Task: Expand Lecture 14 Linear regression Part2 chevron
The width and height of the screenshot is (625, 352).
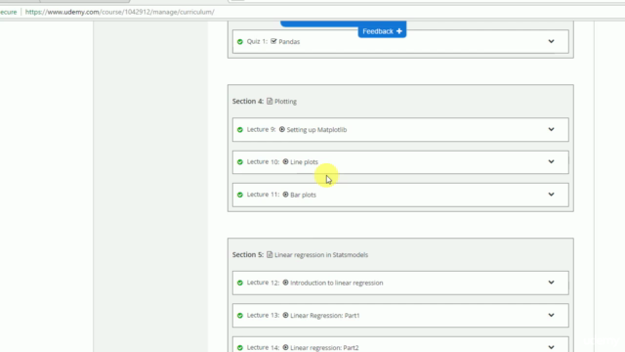Action: (x=551, y=347)
